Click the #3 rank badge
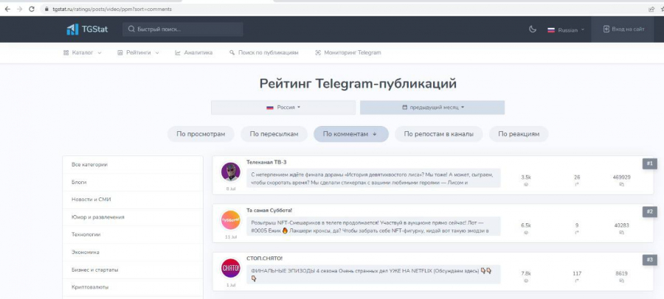Viewport: 664px width, 299px height. [x=649, y=260]
